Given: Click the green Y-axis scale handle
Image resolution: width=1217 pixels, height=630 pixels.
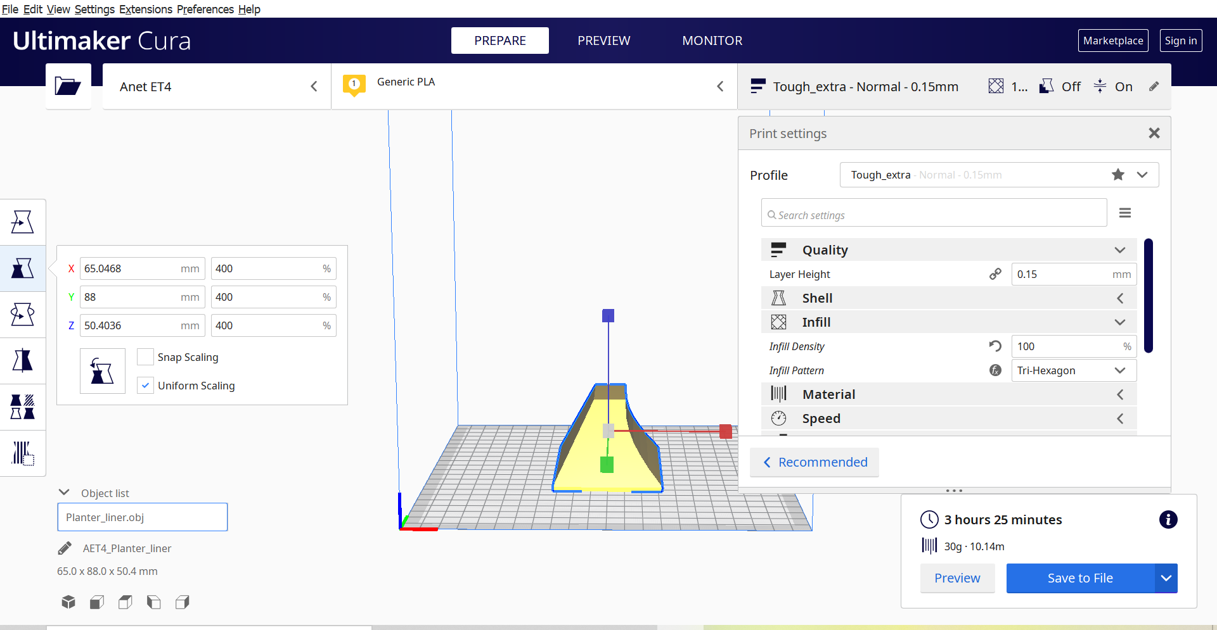Looking at the screenshot, I should tap(607, 465).
